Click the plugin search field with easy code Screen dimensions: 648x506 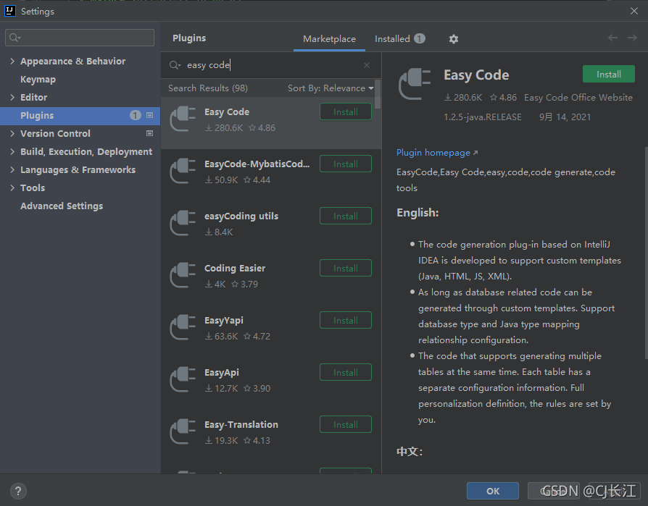270,65
